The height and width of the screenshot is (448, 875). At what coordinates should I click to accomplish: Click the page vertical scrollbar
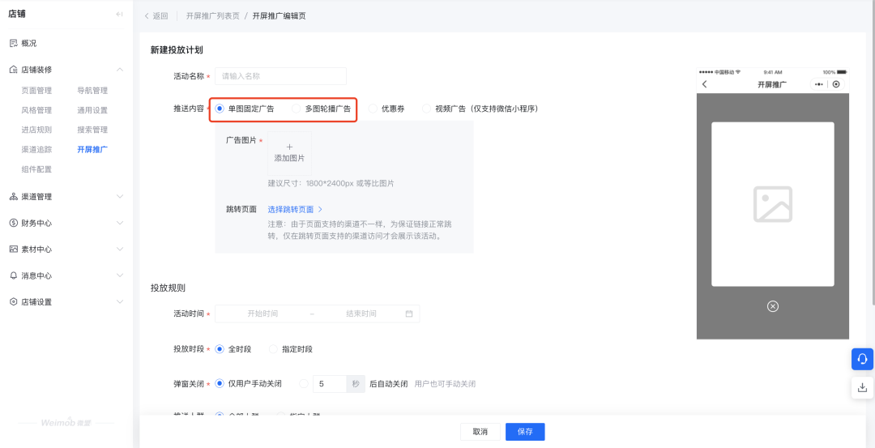click(873, 152)
